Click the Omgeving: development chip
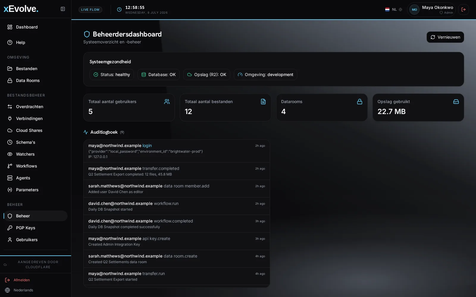Viewport: 476px width, 297px height. click(x=265, y=75)
